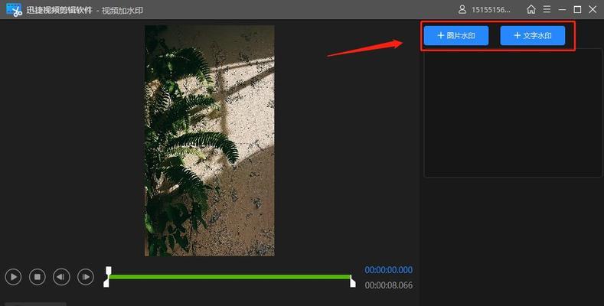This screenshot has width=604, height=306.
Task: Click the total duration 00:00:08.066
Action: click(x=389, y=285)
